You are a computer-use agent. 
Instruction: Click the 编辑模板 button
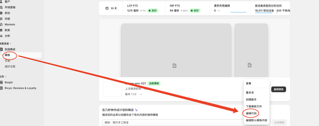[x=279, y=89]
